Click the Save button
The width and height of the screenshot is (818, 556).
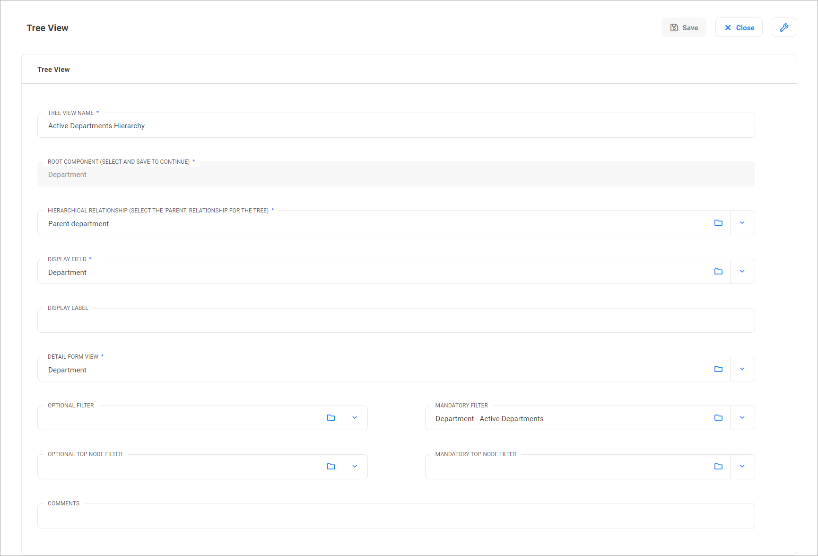click(x=684, y=27)
